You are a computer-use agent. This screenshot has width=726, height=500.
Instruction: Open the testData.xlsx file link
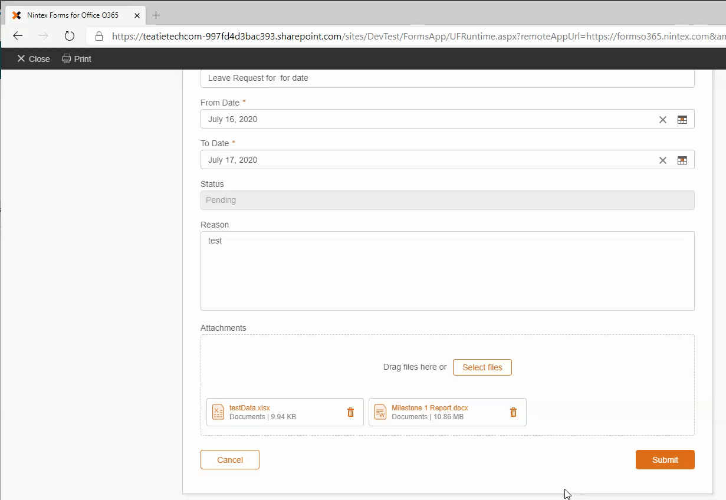tap(249, 408)
